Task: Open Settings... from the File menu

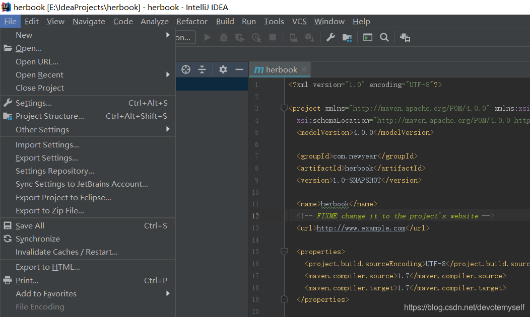Action: 88,103
